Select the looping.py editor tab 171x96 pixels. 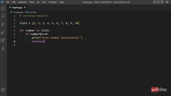click(17, 7)
